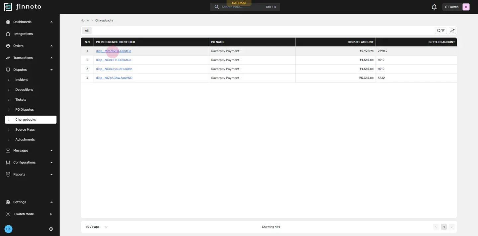
Task: Click the Settings gear icon
Action: pyautogui.click(x=8, y=202)
